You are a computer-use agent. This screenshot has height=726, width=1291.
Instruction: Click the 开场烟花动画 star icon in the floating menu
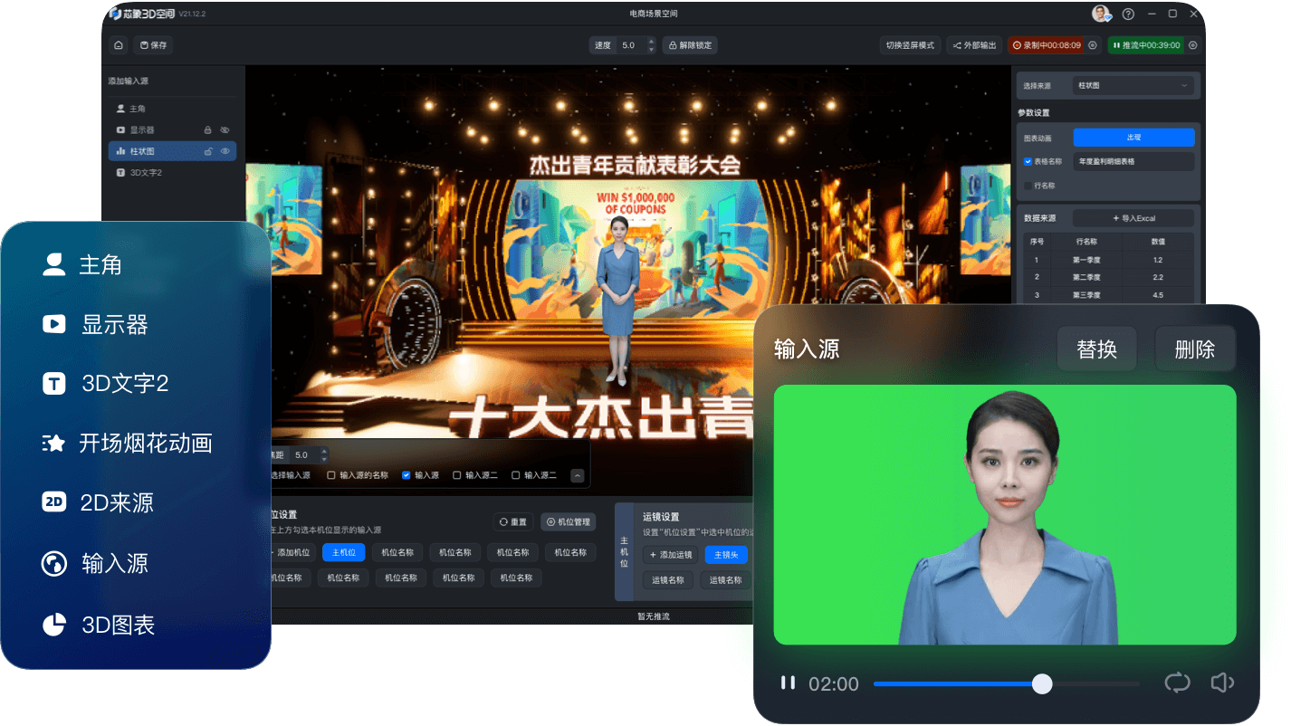click(x=54, y=444)
